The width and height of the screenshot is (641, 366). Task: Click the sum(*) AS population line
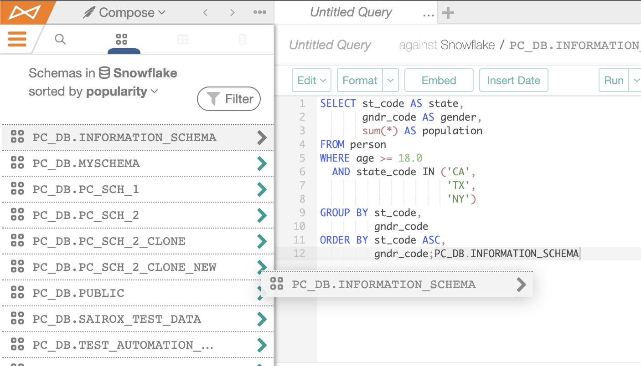tap(422, 131)
